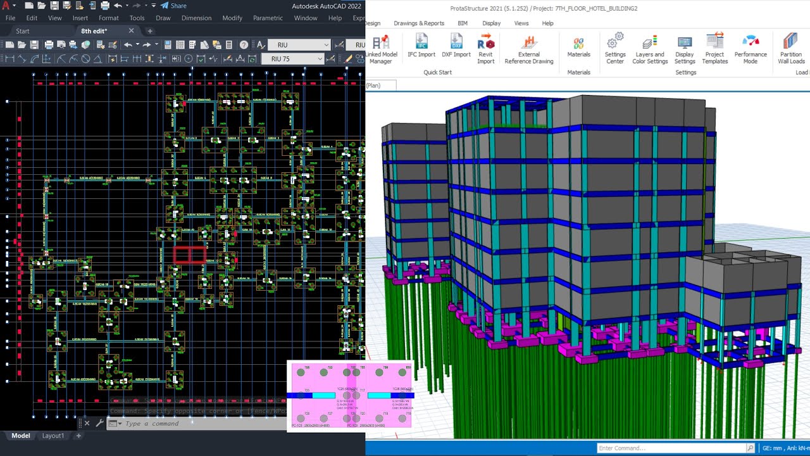The image size is (810, 456).
Task: Open QuickCalc calculator icon
Action: [x=228, y=45]
